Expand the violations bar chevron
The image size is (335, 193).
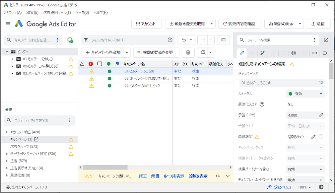(228, 176)
